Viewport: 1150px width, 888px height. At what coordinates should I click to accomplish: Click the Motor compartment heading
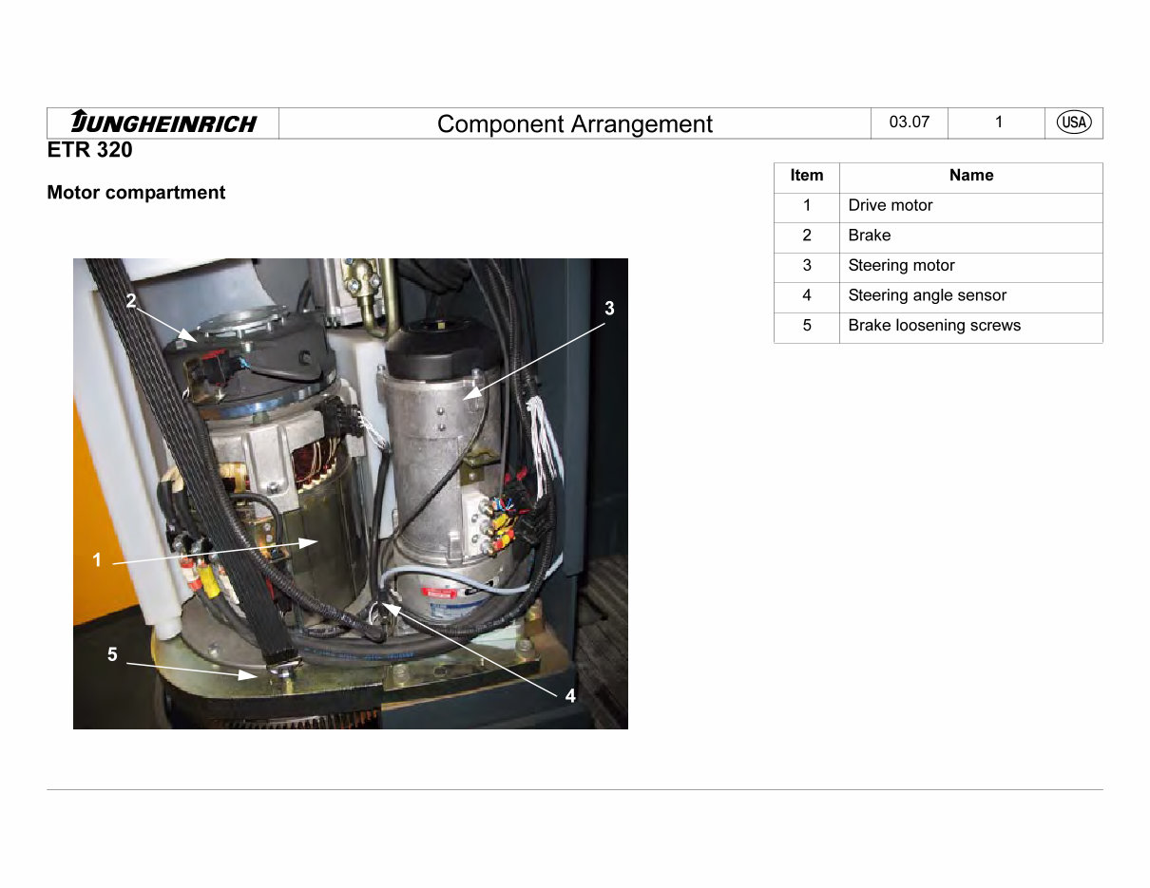[x=136, y=192]
